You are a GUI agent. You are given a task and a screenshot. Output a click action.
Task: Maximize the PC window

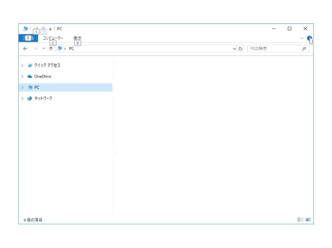pyautogui.click(x=290, y=28)
